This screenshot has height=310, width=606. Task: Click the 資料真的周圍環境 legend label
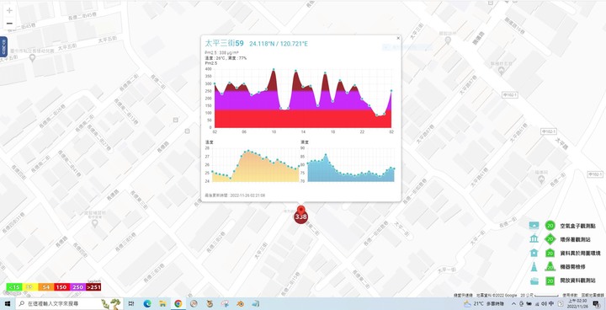pyautogui.click(x=581, y=254)
